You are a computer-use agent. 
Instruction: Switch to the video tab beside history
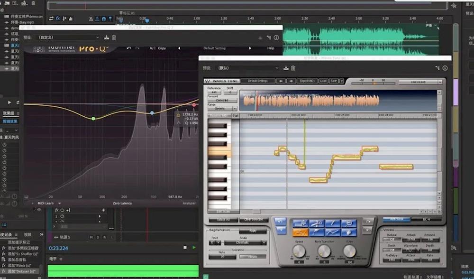click(27, 234)
